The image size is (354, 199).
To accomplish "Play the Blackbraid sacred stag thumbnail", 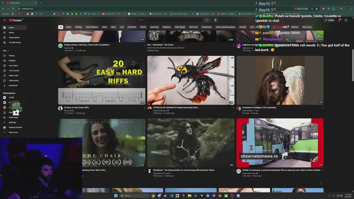I will 191,143.
